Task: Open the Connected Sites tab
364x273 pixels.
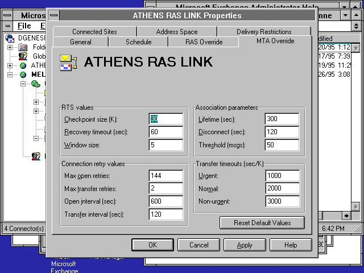Action: click(x=95, y=32)
